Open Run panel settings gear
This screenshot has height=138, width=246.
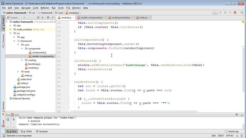click(x=237, y=115)
